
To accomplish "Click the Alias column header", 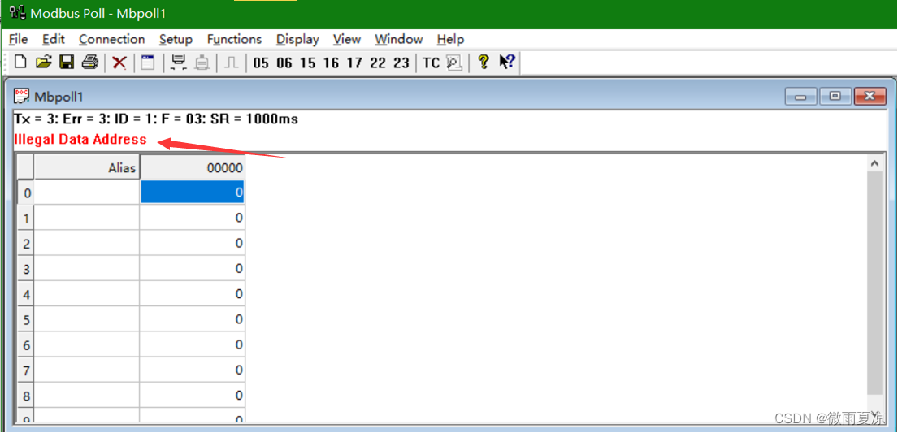I will 86,168.
